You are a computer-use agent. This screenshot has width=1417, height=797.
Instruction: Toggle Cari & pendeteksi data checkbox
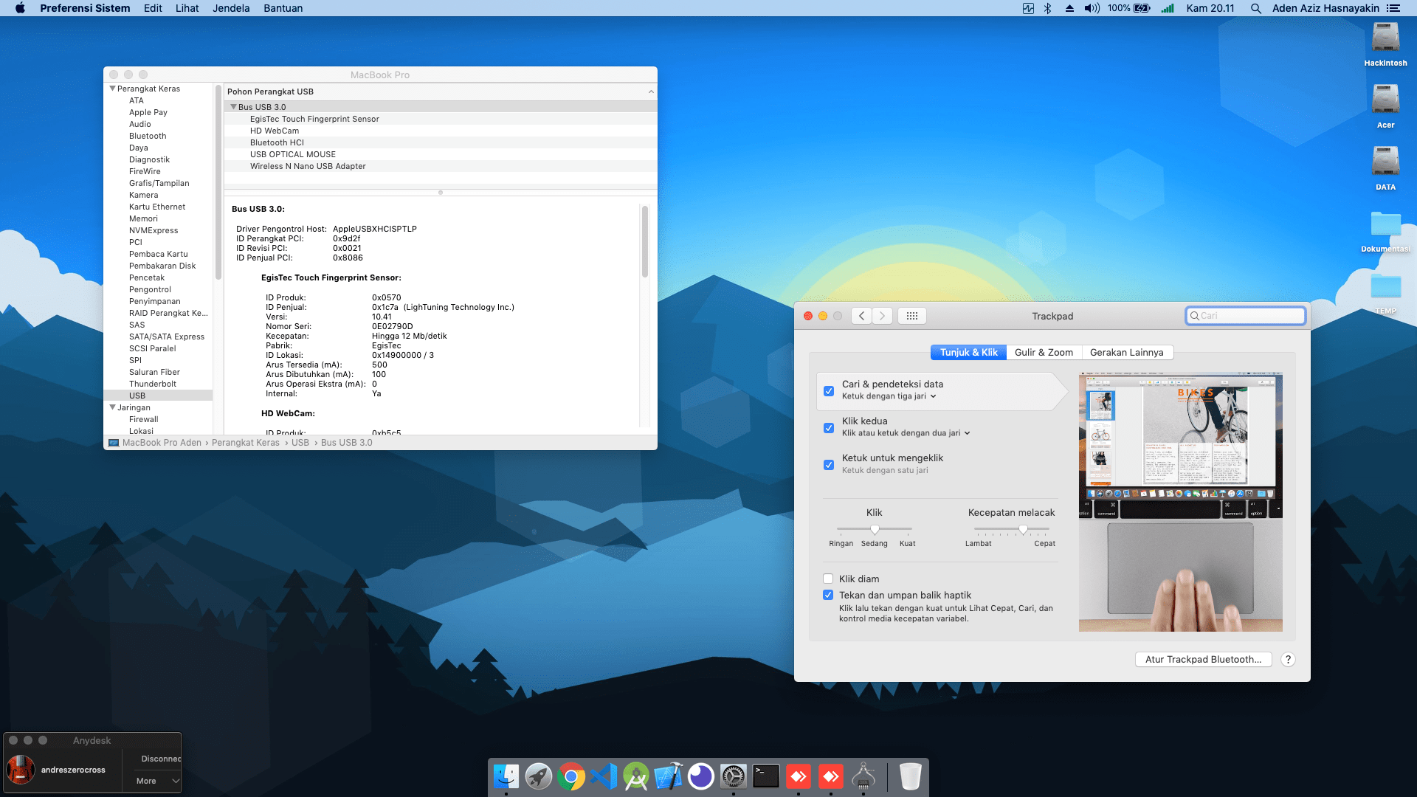[x=829, y=391]
